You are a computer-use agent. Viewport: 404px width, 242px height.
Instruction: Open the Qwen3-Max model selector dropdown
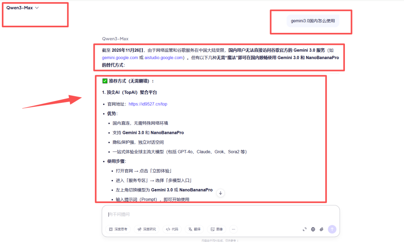point(22,8)
